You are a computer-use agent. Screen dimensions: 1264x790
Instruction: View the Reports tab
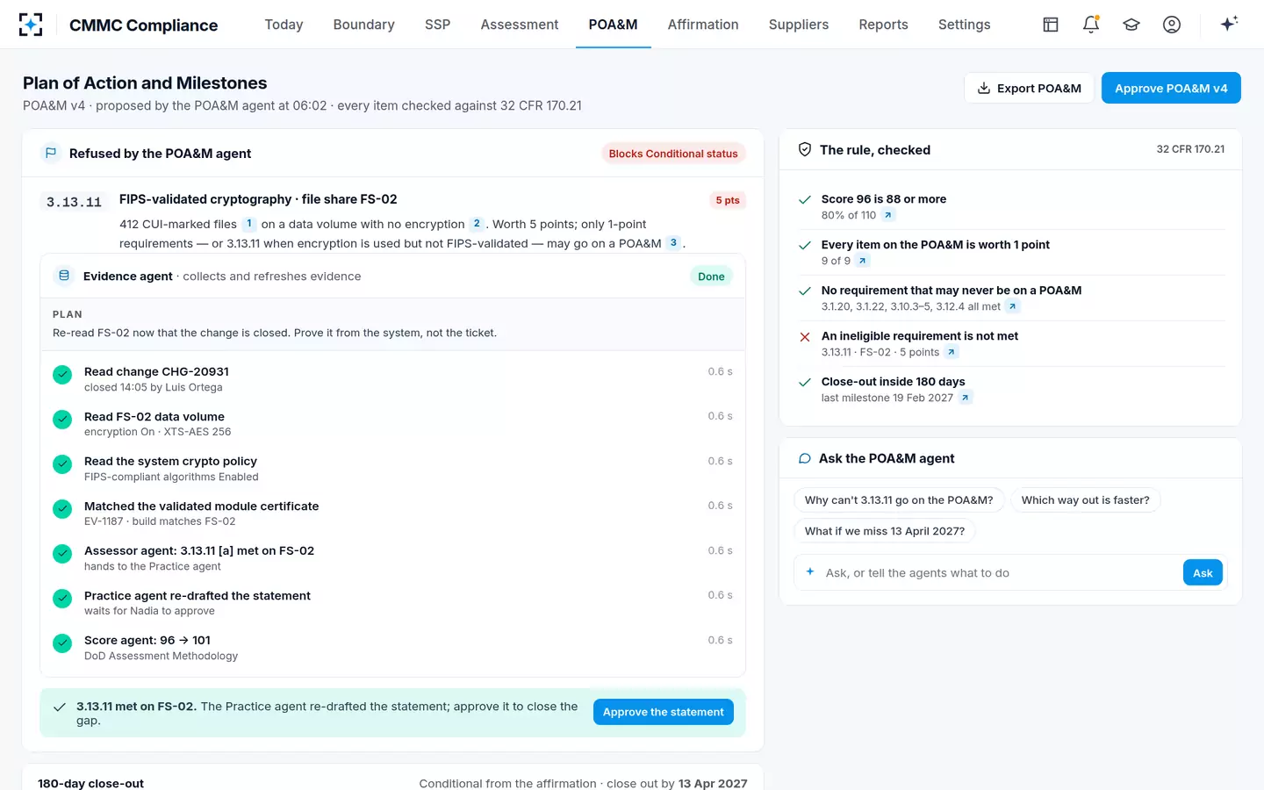point(883,25)
